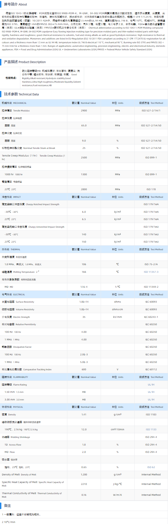The height and width of the screenshot is (524, 168).
Task: Click the 性能特点 label cell
Action: pos(11,78)
